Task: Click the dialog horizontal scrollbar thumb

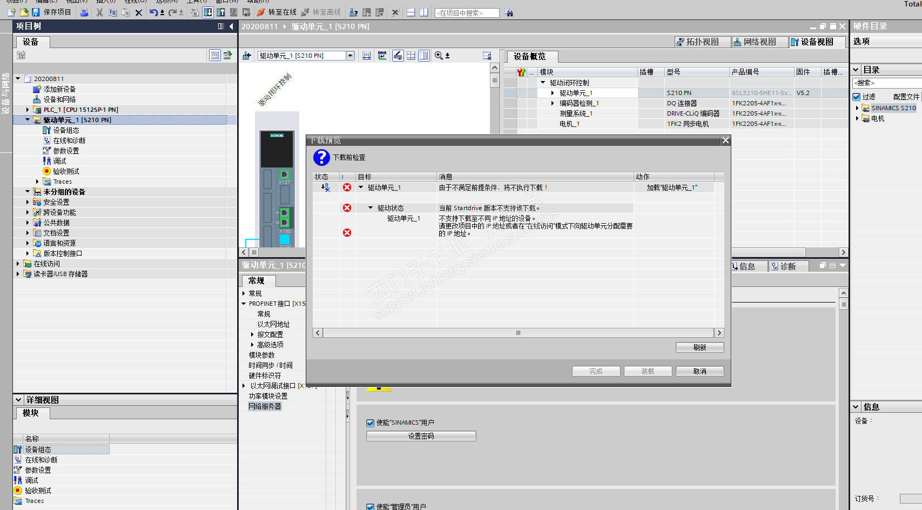Action: pos(518,333)
